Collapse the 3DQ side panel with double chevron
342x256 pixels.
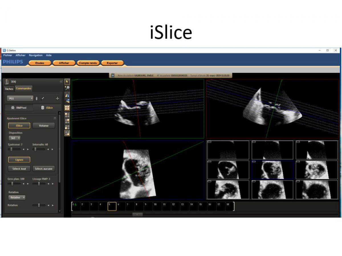(61, 82)
